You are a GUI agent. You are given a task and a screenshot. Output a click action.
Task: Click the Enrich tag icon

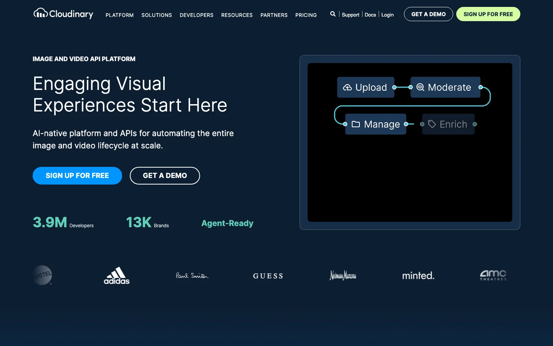[432, 124]
